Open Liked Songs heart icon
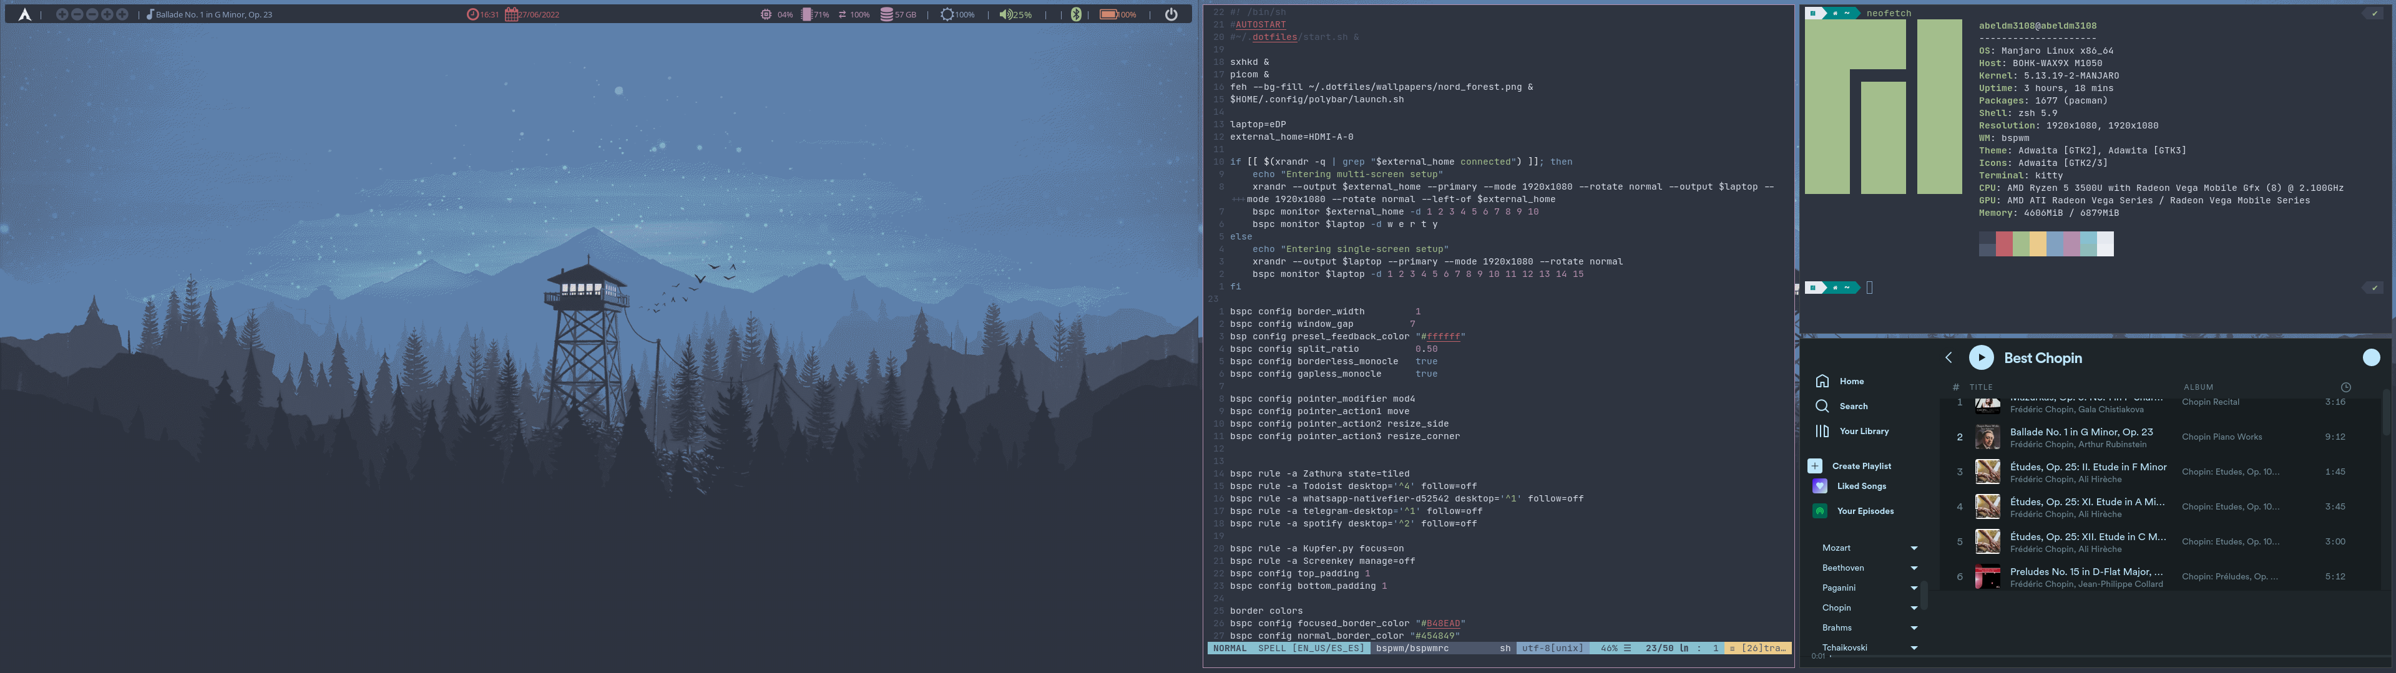 1821,486
